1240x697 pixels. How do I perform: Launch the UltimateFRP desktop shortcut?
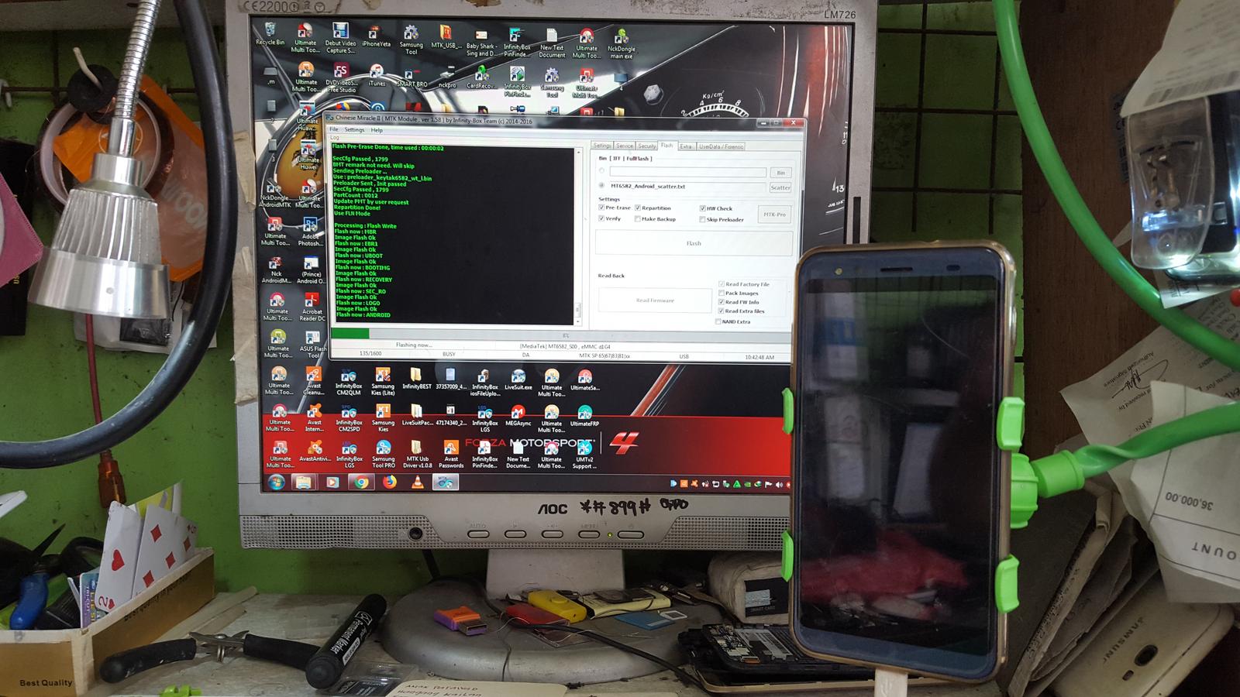click(x=584, y=417)
